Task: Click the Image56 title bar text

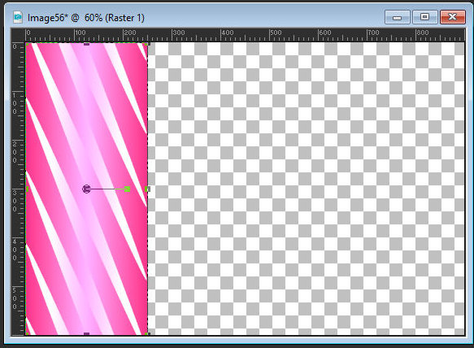Action: point(86,18)
